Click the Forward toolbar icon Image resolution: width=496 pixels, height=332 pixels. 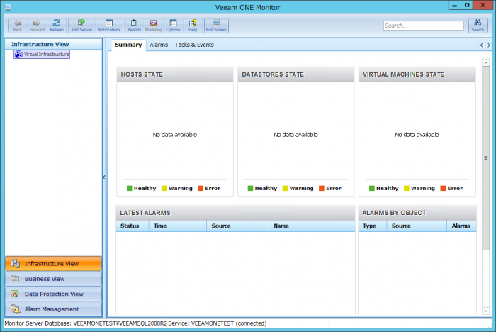point(37,26)
